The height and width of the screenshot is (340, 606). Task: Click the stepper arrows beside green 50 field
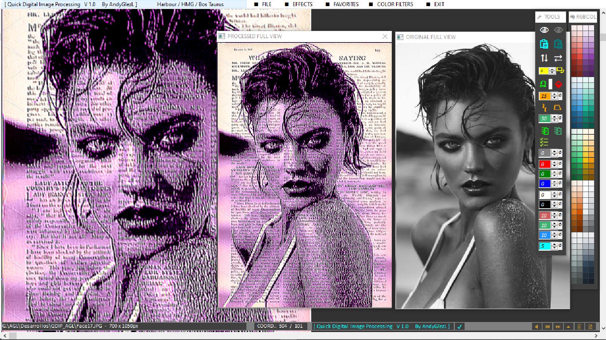pos(554,118)
